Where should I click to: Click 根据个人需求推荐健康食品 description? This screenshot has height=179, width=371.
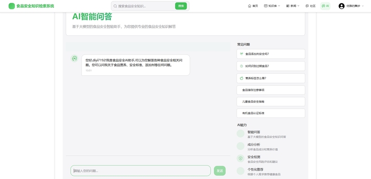click(x=264, y=174)
